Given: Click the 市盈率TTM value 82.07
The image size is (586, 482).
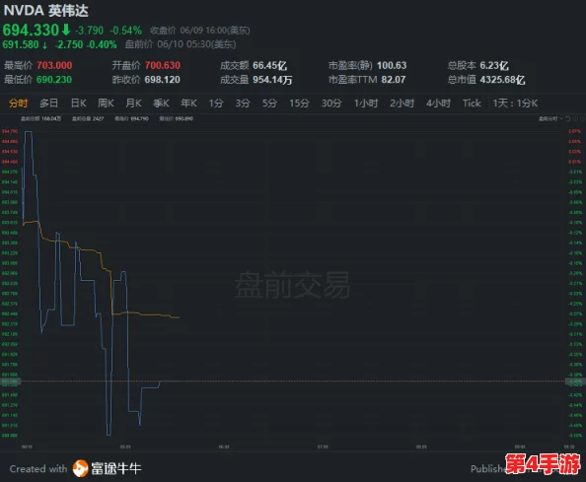Looking at the screenshot, I should pos(394,80).
